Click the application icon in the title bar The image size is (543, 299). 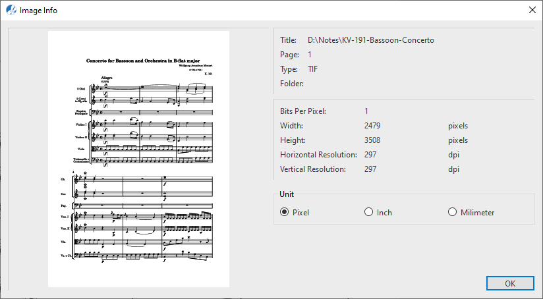[11, 10]
